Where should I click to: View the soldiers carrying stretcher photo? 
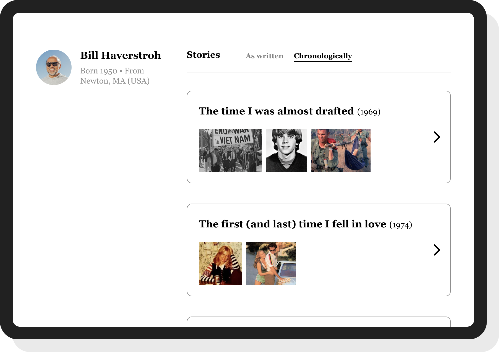coord(341,150)
